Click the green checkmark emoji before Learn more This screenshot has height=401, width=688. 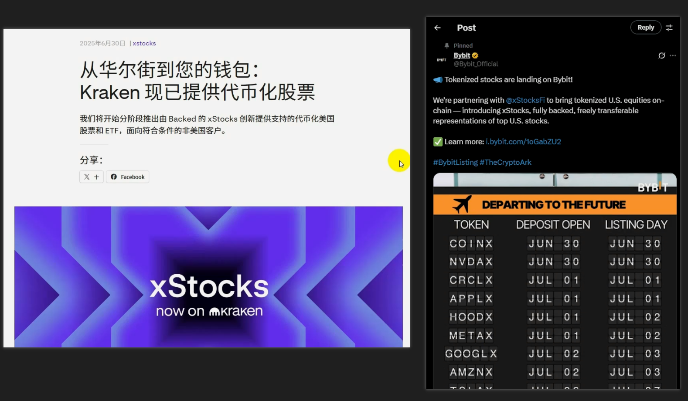point(438,142)
